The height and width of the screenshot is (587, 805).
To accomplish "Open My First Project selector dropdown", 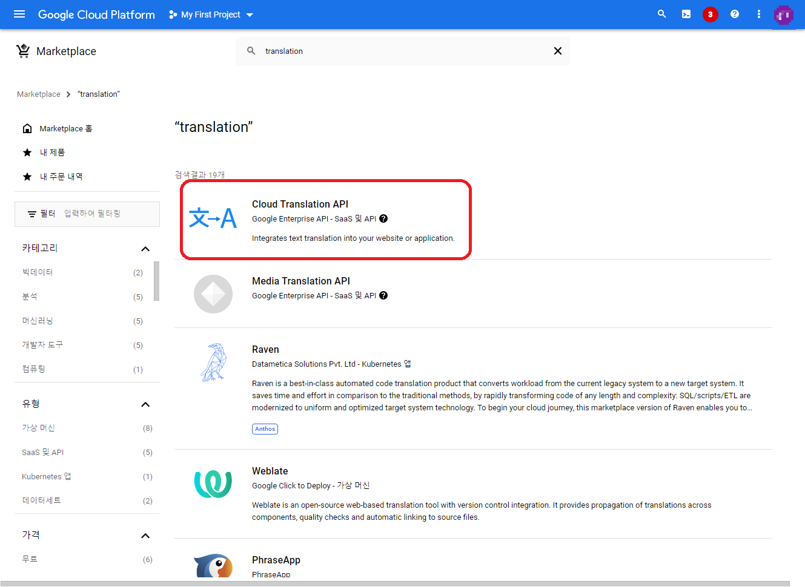I will coord(211,15).
